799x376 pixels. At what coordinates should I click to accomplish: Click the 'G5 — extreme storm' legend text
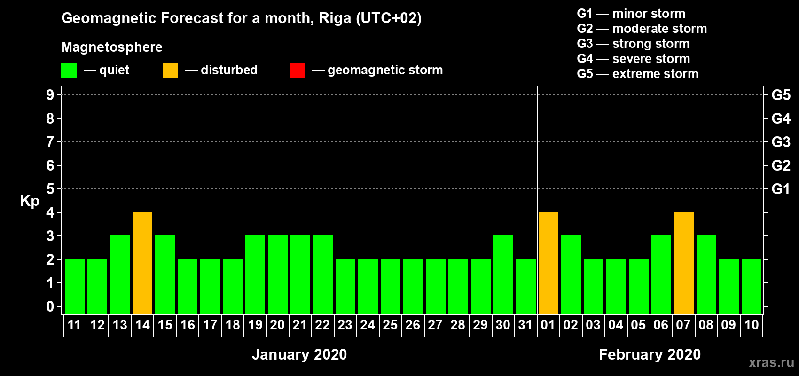point(638,74)
